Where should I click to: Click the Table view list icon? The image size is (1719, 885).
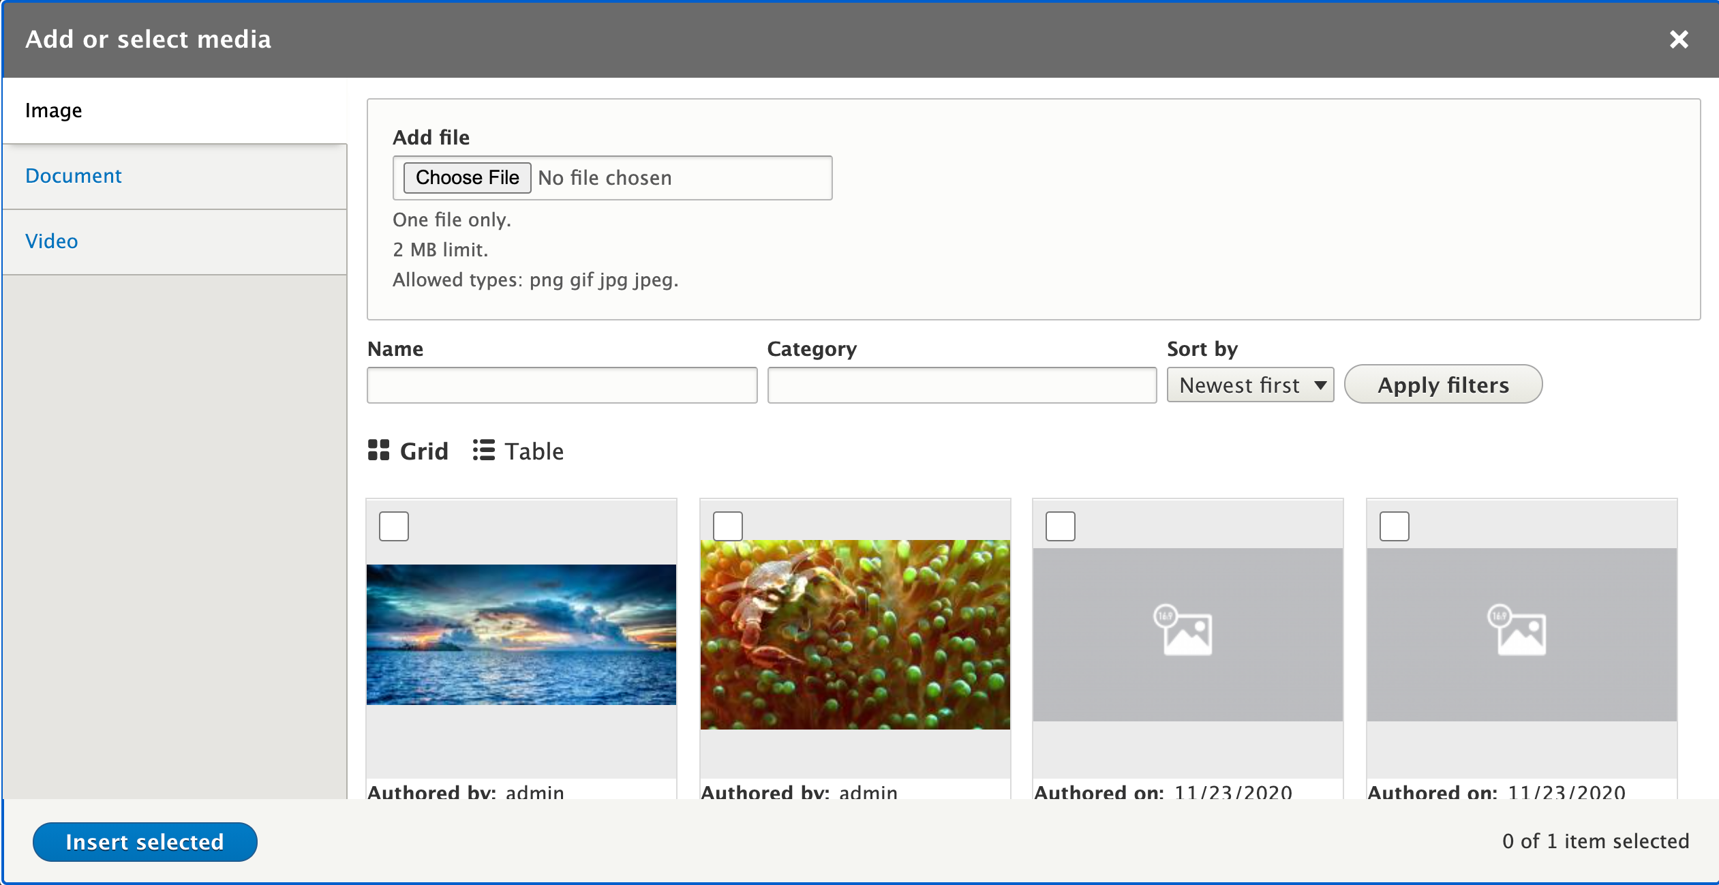coord(483,450)
